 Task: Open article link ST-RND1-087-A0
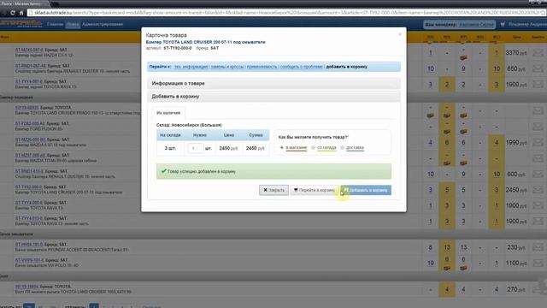pyautogui.click(x=31, y=66)
